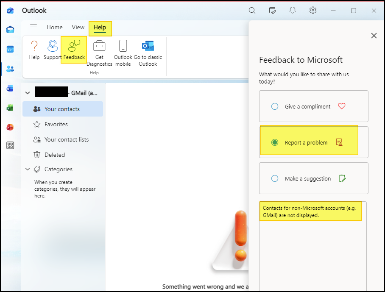
Task: Click the Feedback to Microsoft heading
Action: coord(301,60)
